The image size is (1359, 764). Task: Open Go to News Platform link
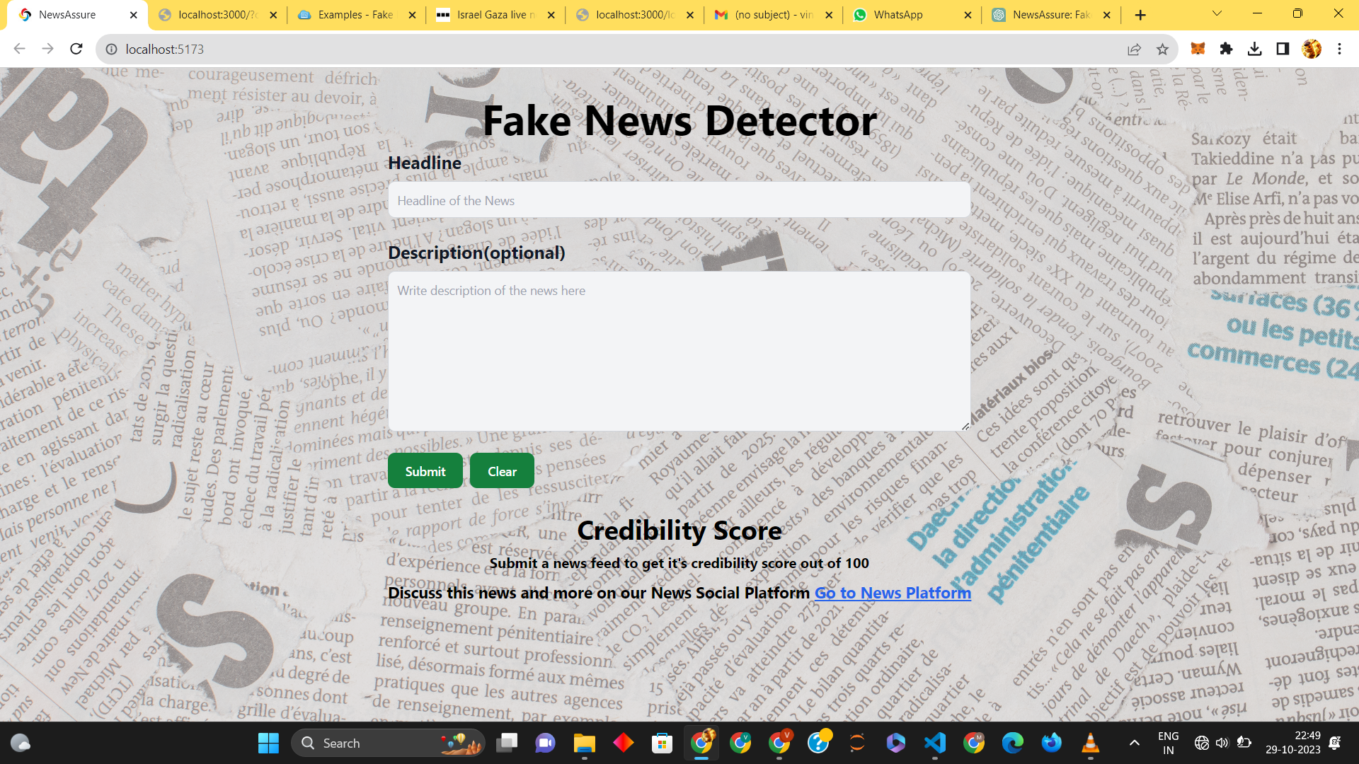tap(893, 593)
